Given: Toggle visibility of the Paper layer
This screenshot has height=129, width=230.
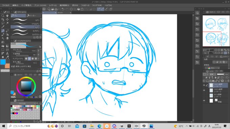Looking at the screenshot, I should (x=204, y=101).
